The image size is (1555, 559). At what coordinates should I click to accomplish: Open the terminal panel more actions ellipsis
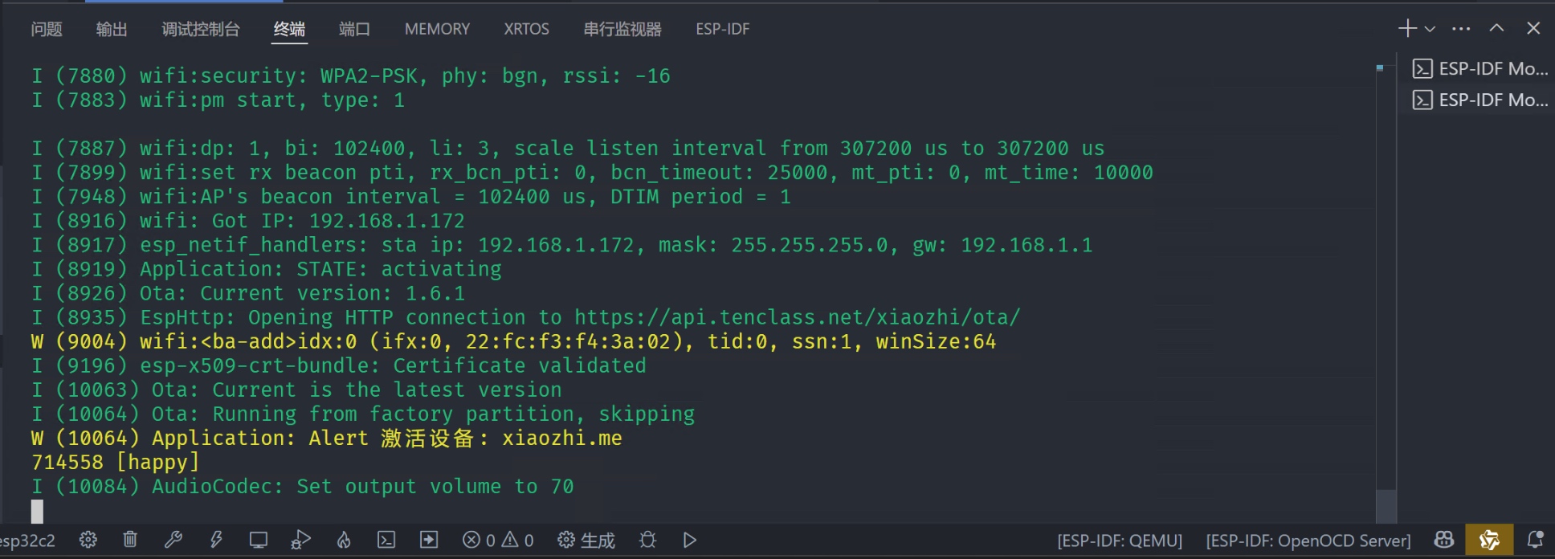[1461, 29]
